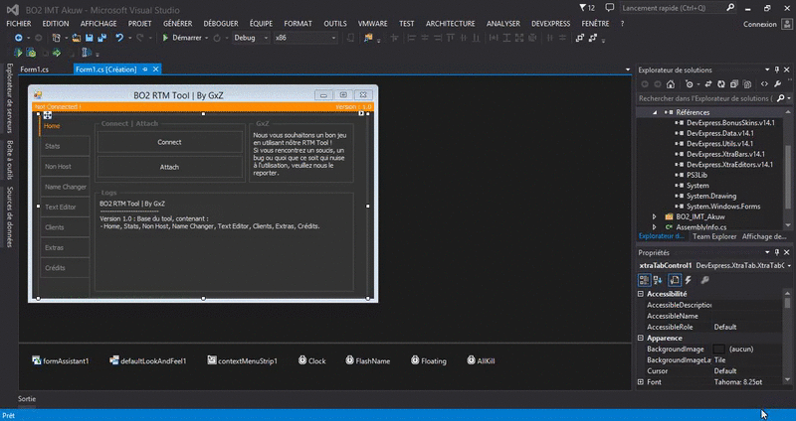This screenshot has width=796, height=421.
Task: Click Home icon in Explorateur de solutions
Action: (671, 84)
